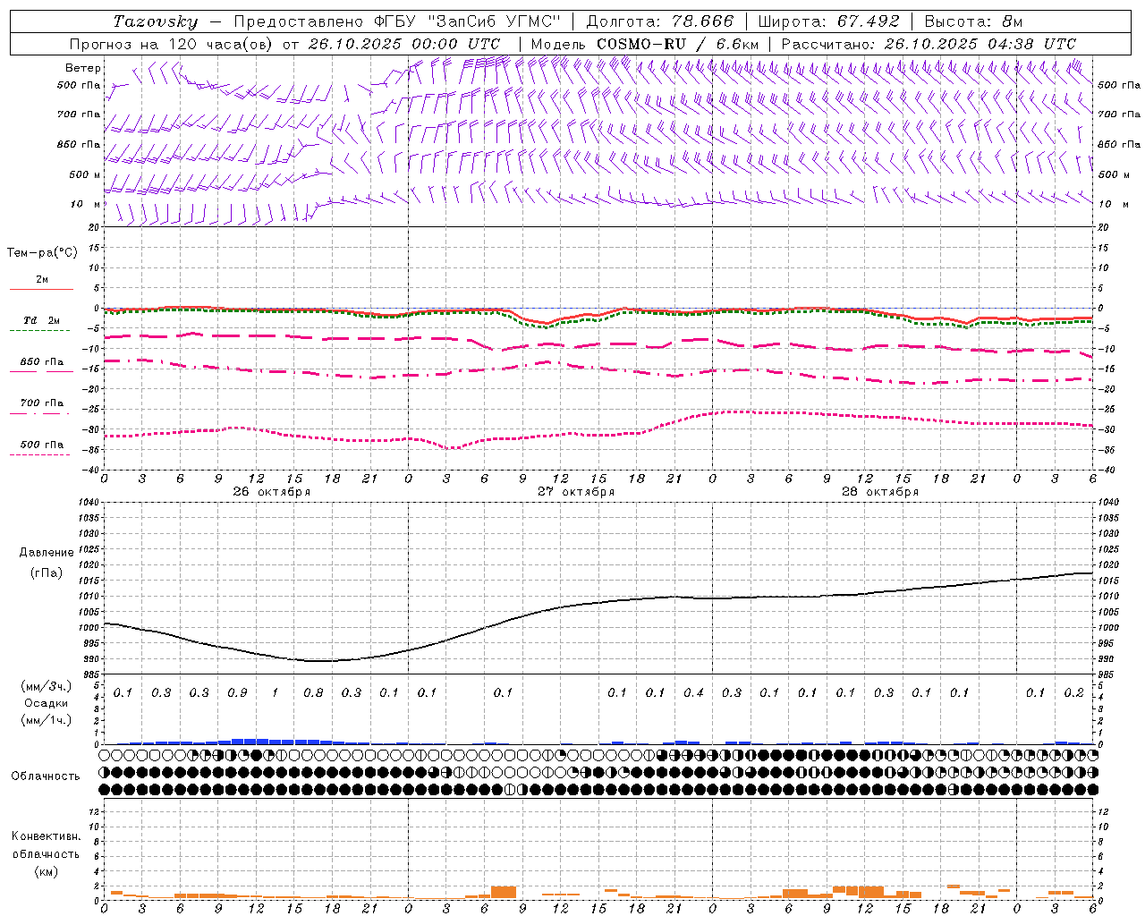
Task: Click the 0.8 precipitation value
Action: [x=313, y=692]
